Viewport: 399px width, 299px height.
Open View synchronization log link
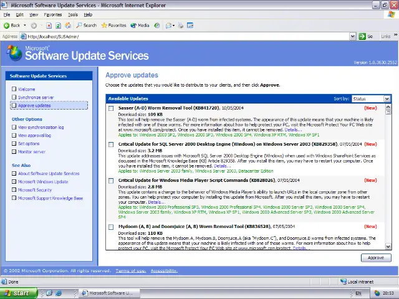click(x=41, y=127)
